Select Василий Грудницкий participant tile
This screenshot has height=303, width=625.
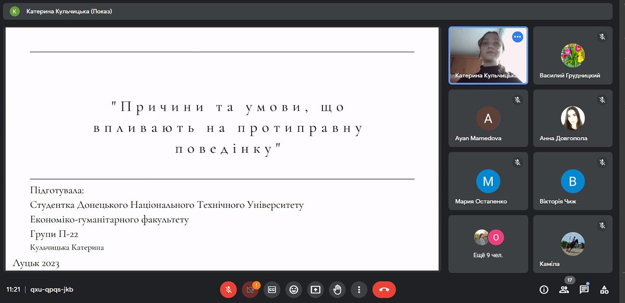pos(573,56)
